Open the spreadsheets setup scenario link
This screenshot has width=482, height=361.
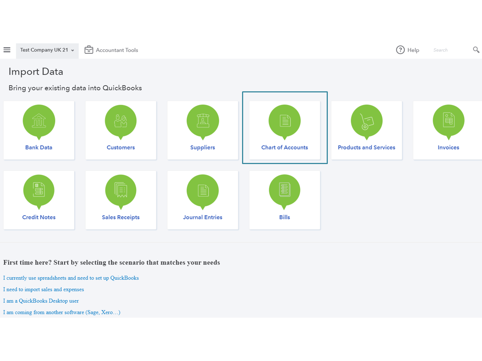click(71, 278)
